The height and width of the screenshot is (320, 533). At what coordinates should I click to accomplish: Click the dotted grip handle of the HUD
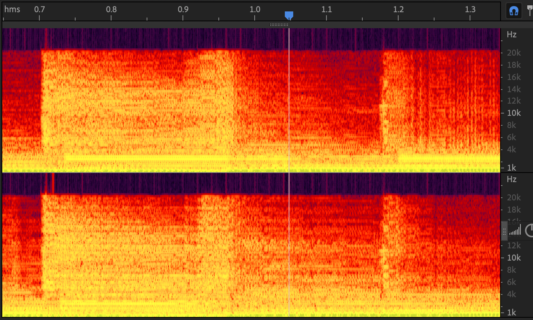[x=504, y=231]
